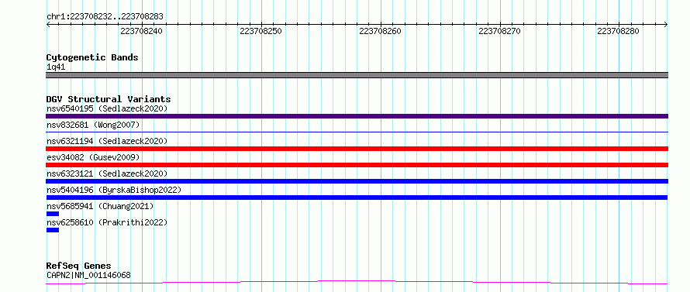
Task: Open the Cytogenetic Bands track title
Action: (92, 57)
